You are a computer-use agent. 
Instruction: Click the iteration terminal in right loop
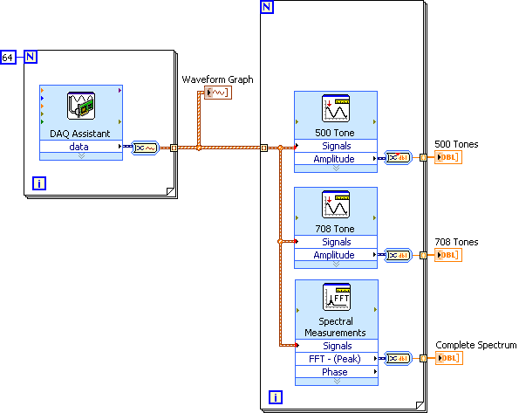click(x=276, y=397)
